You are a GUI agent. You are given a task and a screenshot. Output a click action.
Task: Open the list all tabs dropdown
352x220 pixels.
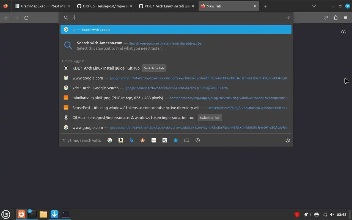pos(314,6)
